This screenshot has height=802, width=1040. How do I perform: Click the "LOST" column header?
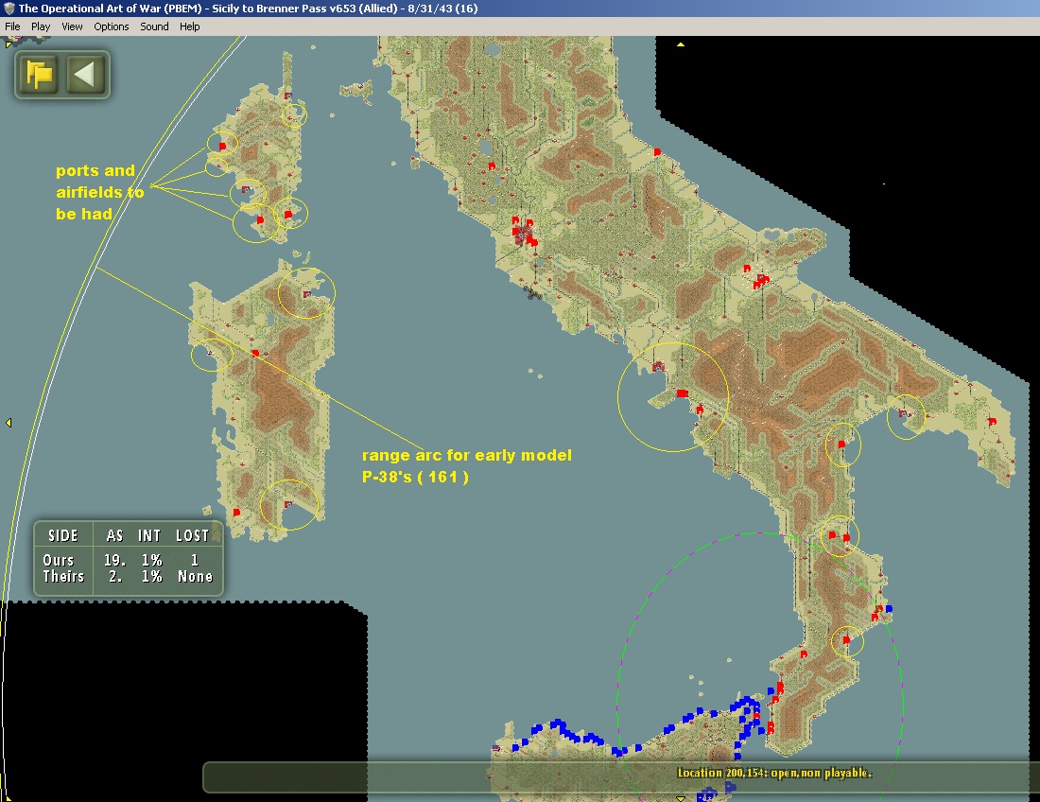pos(192,535)
